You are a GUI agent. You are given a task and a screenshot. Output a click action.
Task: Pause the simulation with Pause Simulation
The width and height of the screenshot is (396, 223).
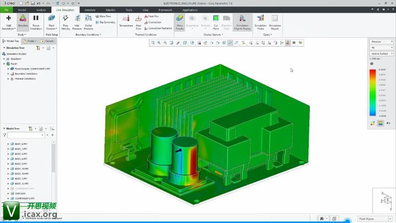[x=36, y=22]
